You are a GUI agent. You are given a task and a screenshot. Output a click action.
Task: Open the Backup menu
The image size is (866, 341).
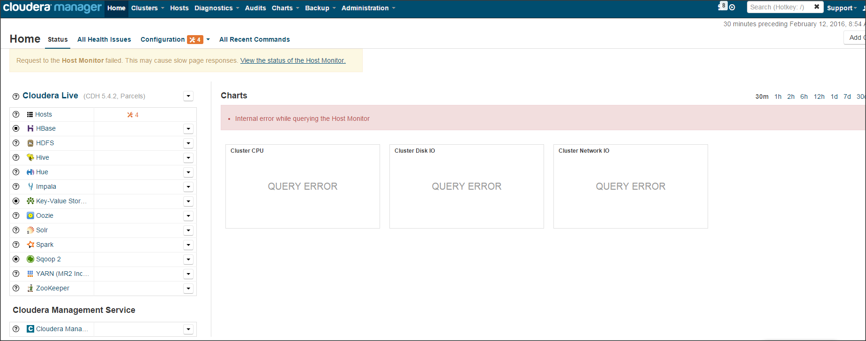click(x=320, y=8)
